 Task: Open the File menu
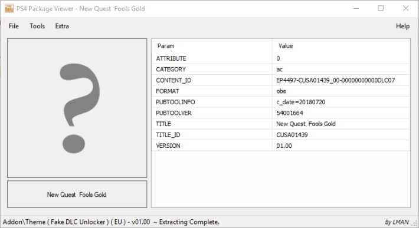(x=14, y=26)
